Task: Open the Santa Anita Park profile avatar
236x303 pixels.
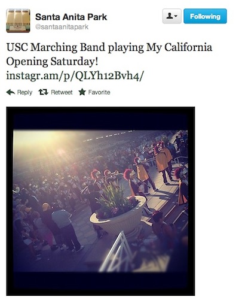Action: (x=18, y=20)
